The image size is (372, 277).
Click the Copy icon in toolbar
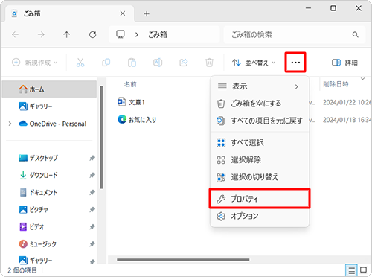[106, 63]
